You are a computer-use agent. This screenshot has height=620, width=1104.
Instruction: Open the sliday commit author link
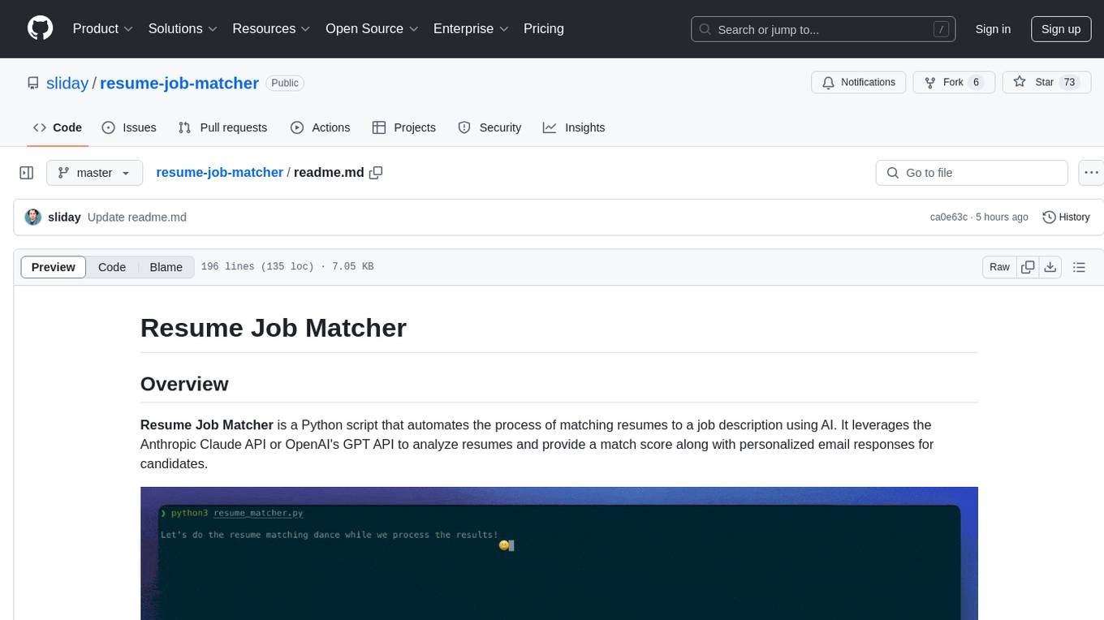point(64,217)
